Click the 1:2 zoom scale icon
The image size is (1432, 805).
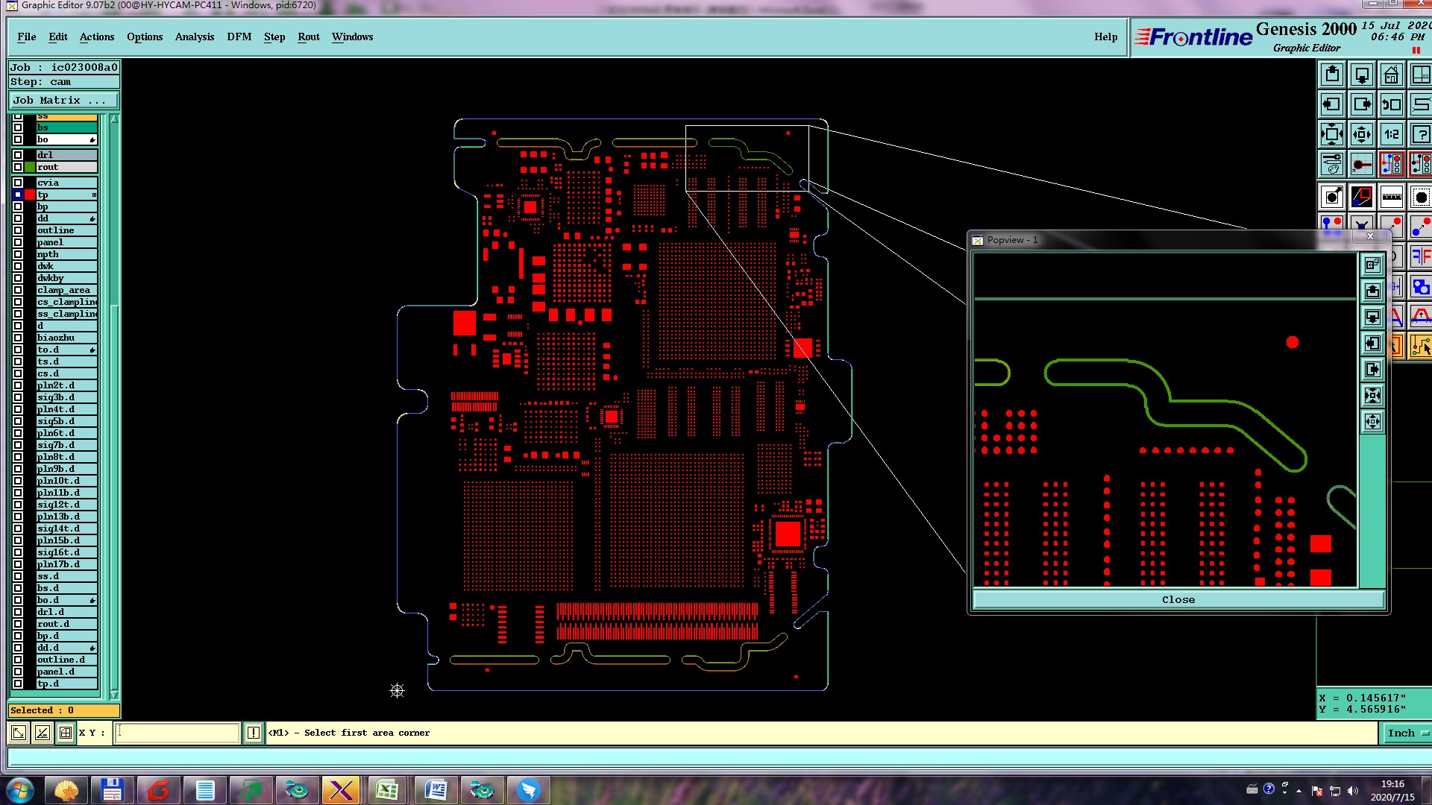[1391, 135]
